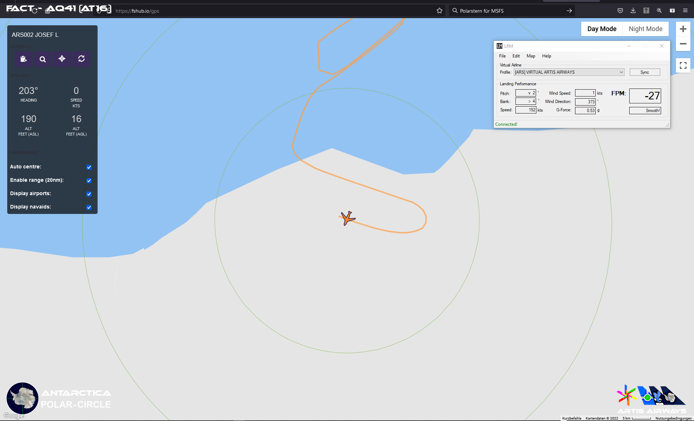Click the Bank value field in LRM
Viewport: 694px width, 421px height.
(x=526, y=102)
